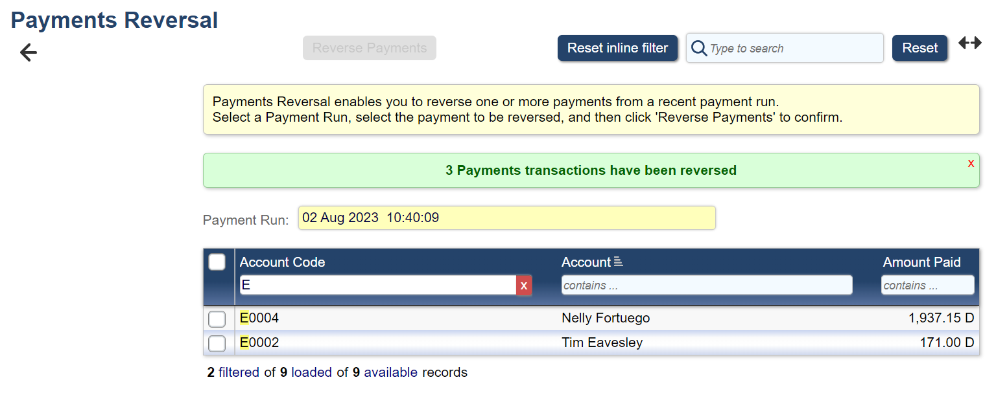Sort by the Account Code column header

click(282, 262)
